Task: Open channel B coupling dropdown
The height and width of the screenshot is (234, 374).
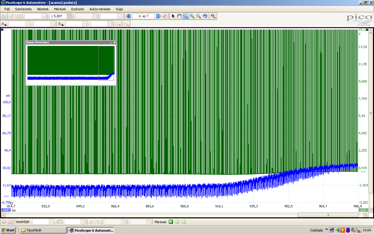Action: [109, 24]
